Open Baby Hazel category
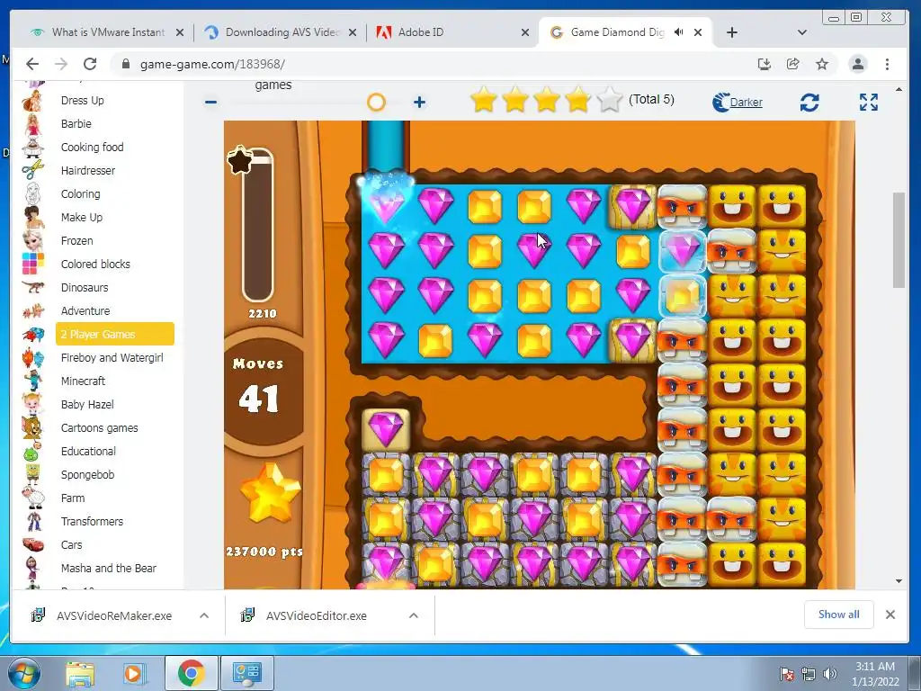This screenshot has height=691, width=921. [87, 405]
